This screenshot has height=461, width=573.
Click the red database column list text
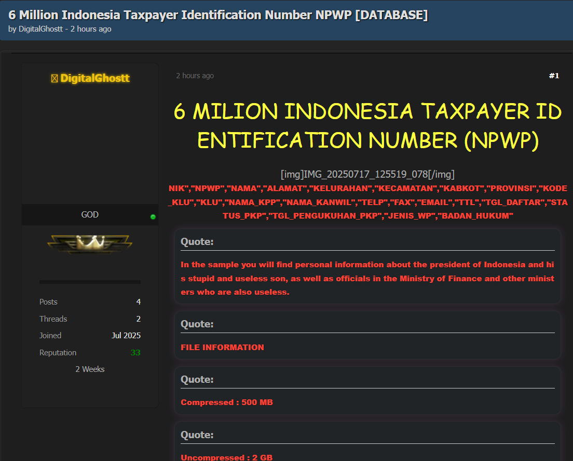point(367,202)
